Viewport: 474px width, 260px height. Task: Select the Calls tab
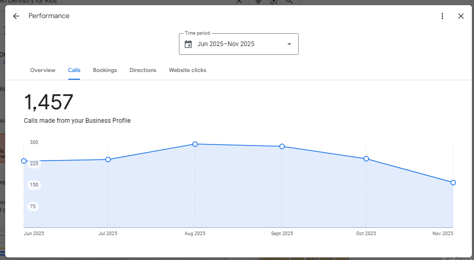74,70
